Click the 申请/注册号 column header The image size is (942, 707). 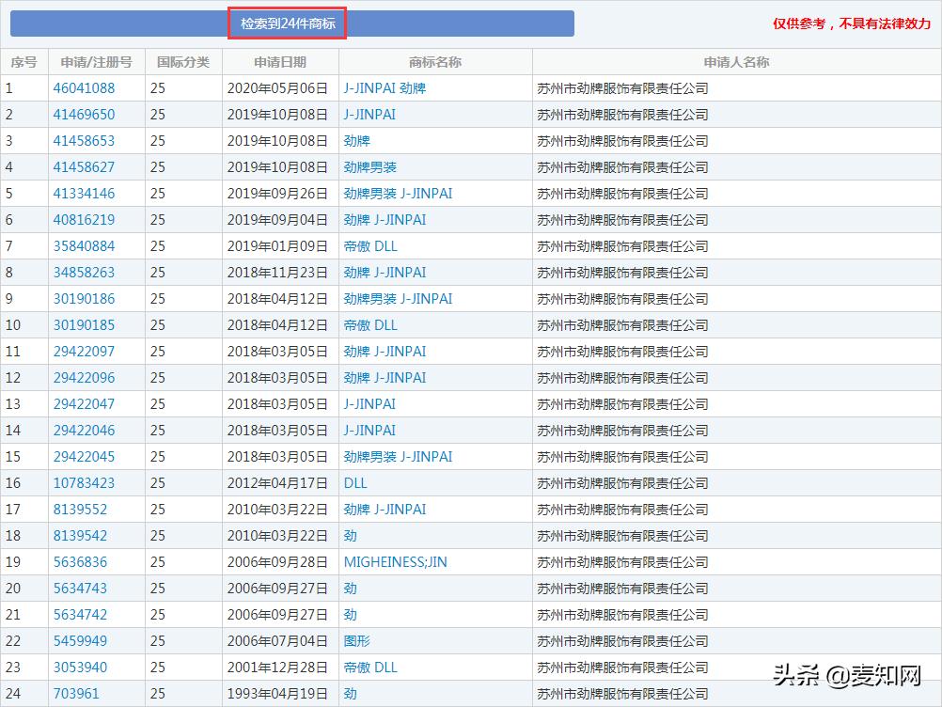point(96,62)
